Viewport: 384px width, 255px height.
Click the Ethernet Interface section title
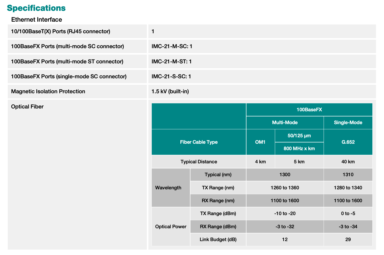pyautogui.click(x=37, y=20)
